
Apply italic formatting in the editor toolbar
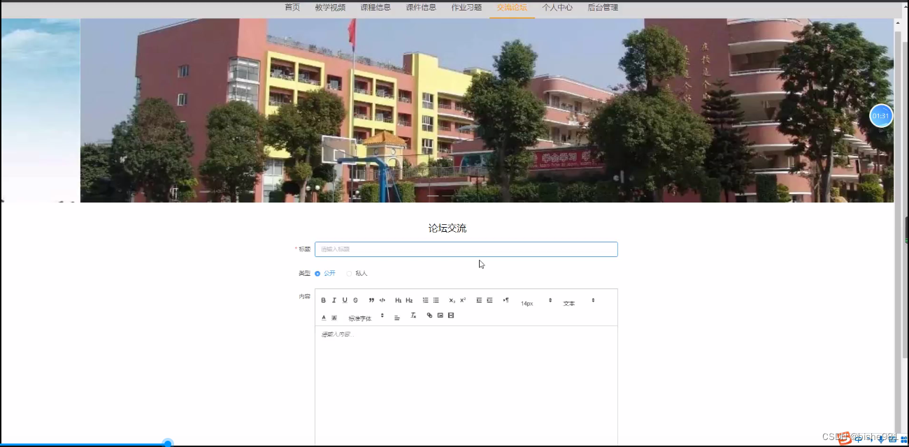(x=334, y=300)
